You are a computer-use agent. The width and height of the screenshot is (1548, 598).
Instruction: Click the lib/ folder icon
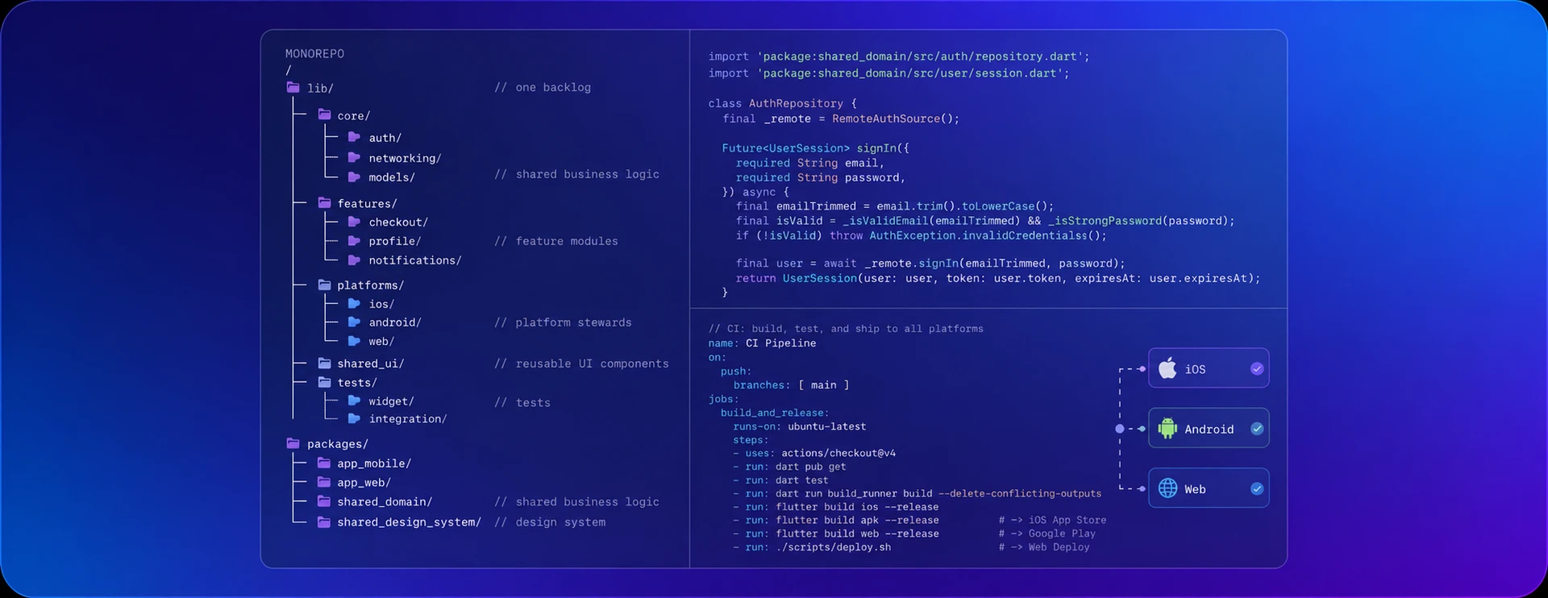pos(293,87)
